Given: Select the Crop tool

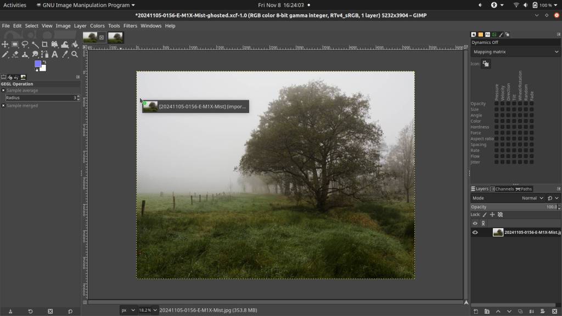Looking at the screenshot, I should click(x=45, y=44).
